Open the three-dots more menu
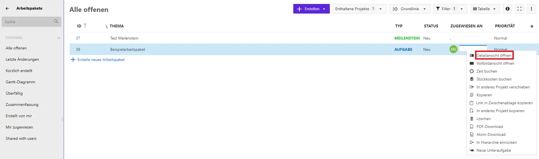This screenshot has height=159, width=539. point(531,9)
